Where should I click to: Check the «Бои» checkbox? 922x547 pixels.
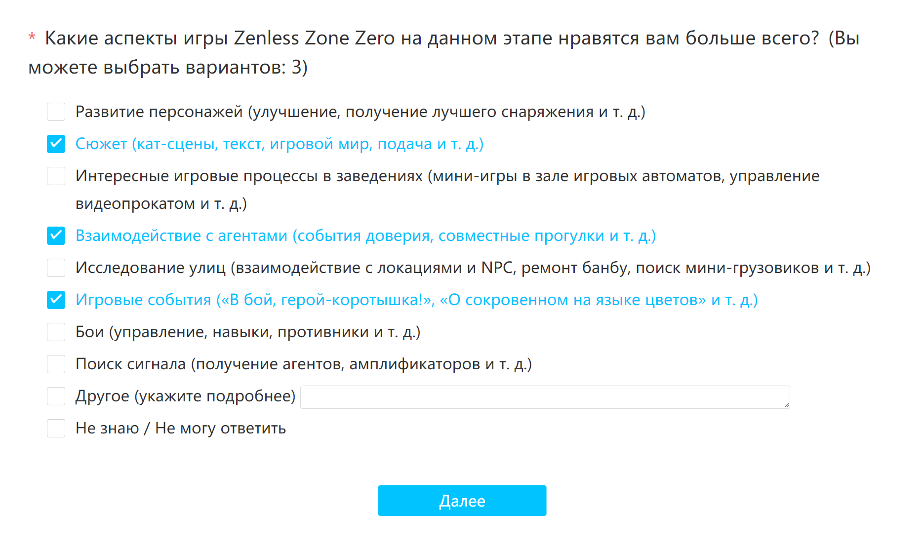point(56,332)
